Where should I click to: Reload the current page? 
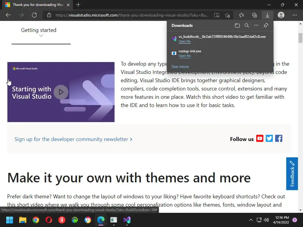[34, 15]
